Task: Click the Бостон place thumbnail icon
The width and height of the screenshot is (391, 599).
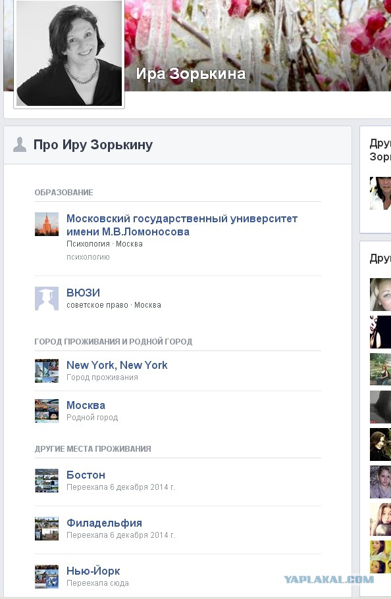Action: tap(47, 481)
